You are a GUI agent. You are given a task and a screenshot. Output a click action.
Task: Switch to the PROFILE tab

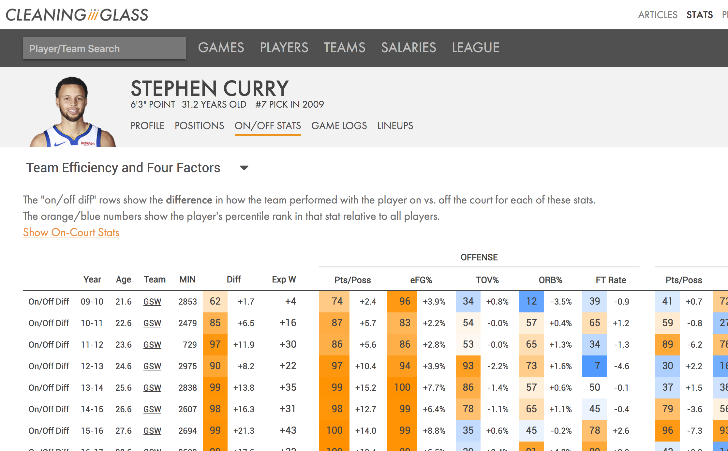pos(147,126)
